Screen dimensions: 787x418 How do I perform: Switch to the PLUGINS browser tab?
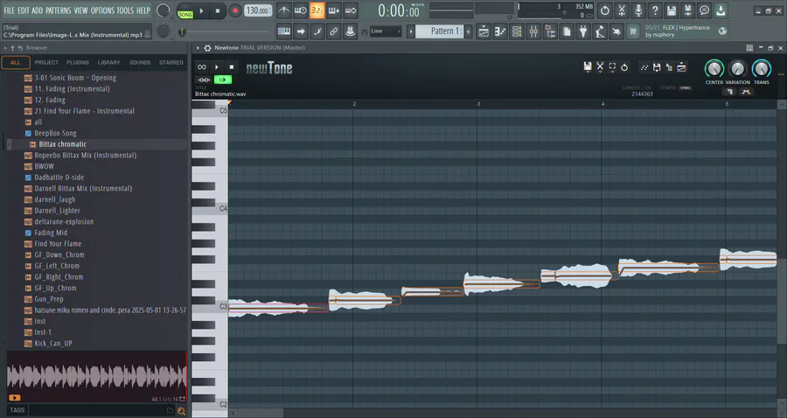[x=78, y=63]
